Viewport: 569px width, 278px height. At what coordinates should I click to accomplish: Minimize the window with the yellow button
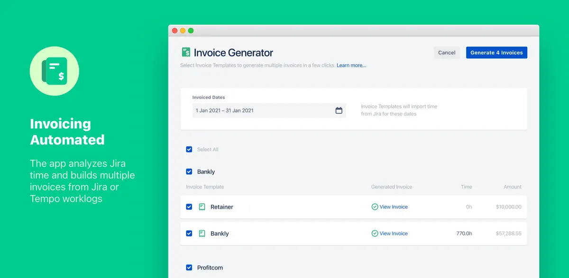coord(183,31)
